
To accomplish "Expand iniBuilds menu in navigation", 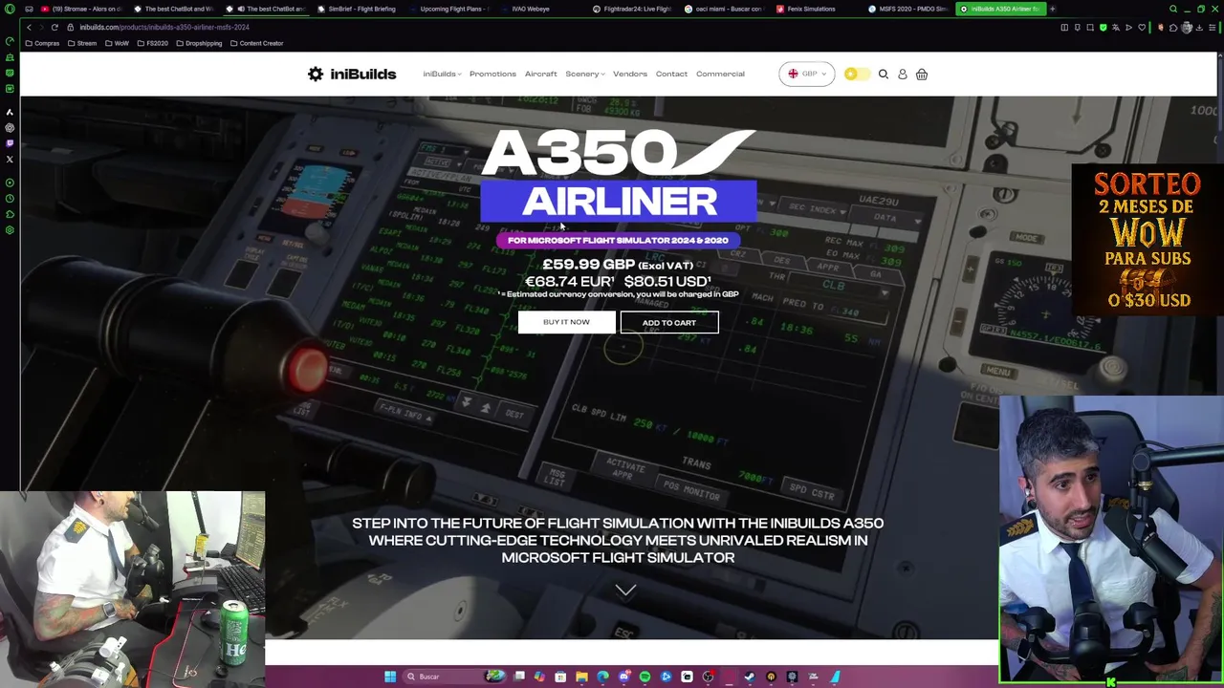I will click(442, 74).
